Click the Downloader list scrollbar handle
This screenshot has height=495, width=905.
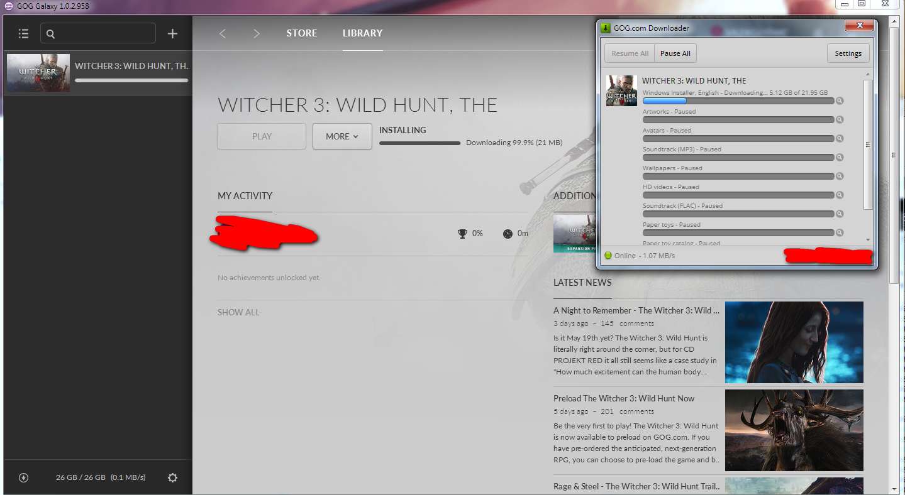(868, 145)
